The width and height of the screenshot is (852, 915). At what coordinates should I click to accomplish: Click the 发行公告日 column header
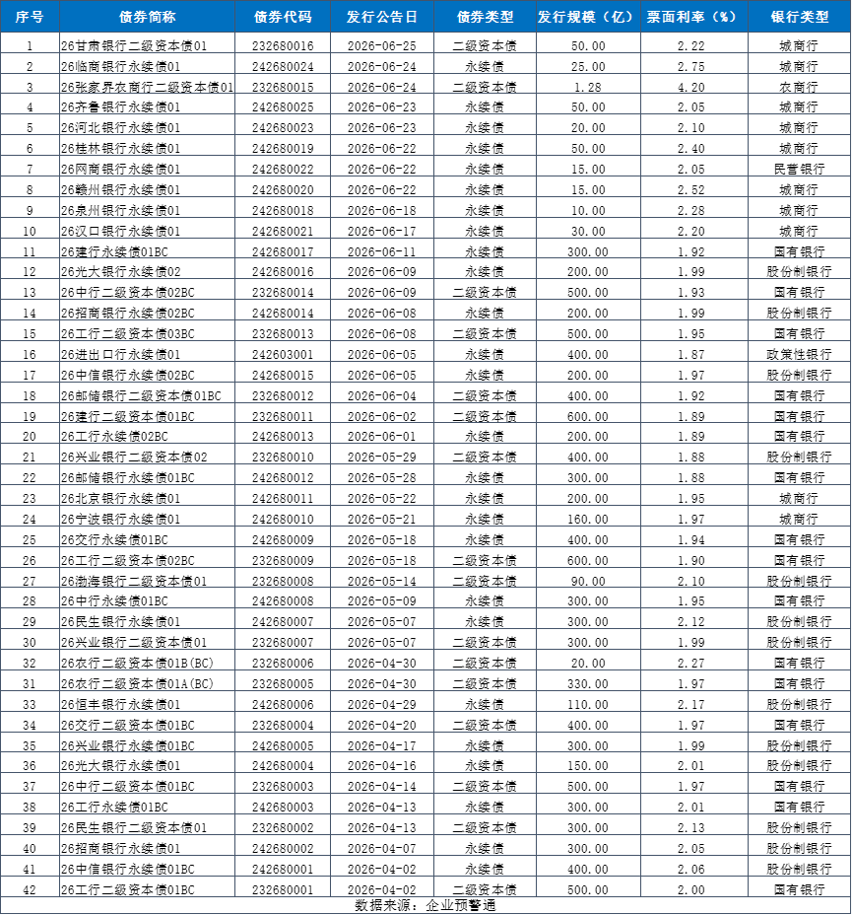point(382,17)
